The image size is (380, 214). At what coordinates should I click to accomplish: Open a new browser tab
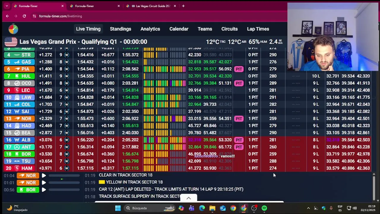point(183,6)
